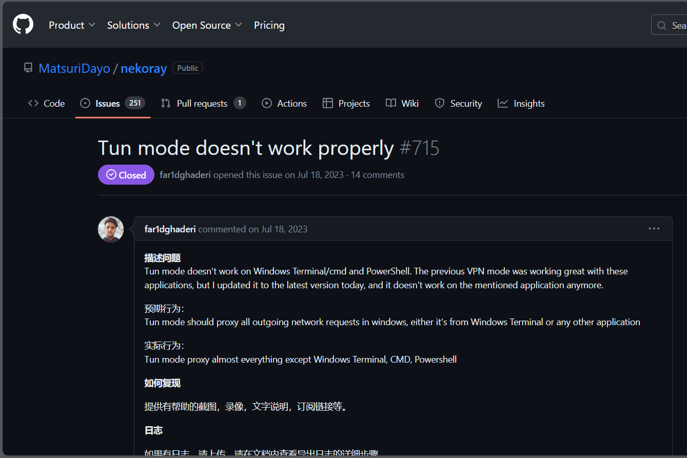Viewport: 687px width, 458px height.
Task: Open the Pricing page link
Action: click(x=269, y=25)
